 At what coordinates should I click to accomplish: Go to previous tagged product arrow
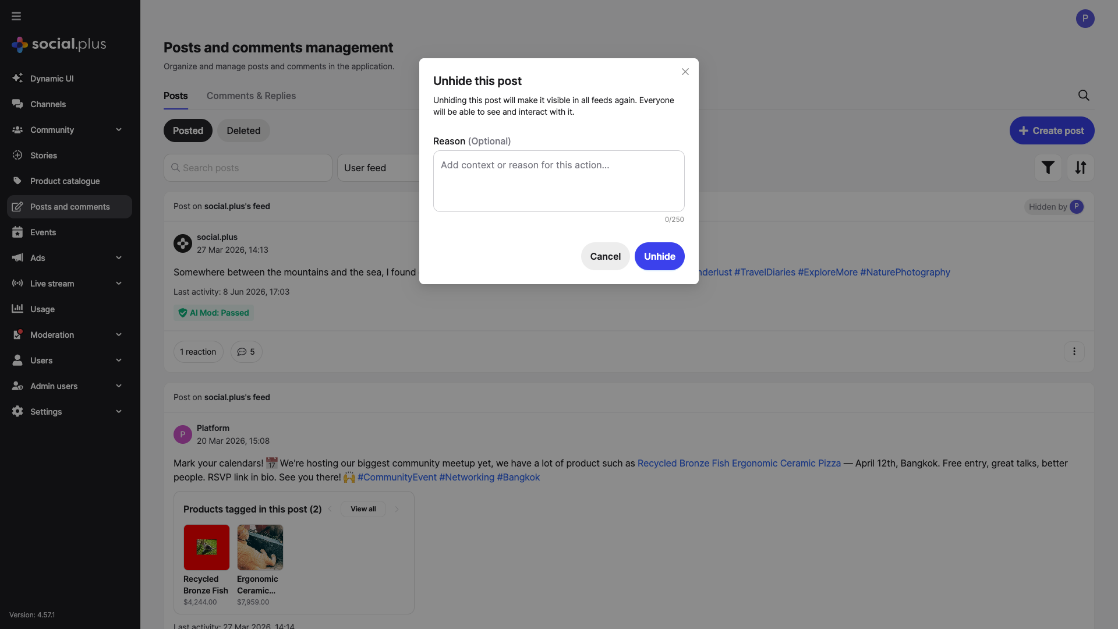330,509
